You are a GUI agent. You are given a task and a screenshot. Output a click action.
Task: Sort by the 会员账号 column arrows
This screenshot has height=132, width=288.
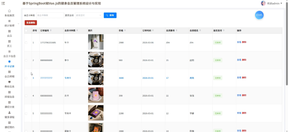click(176, 30)
